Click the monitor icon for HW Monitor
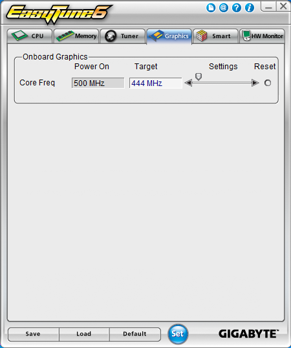The height and width of the screenshot is (348, 291). point(246,36)
